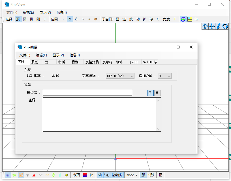Toggle the Fx effect button

196,19
